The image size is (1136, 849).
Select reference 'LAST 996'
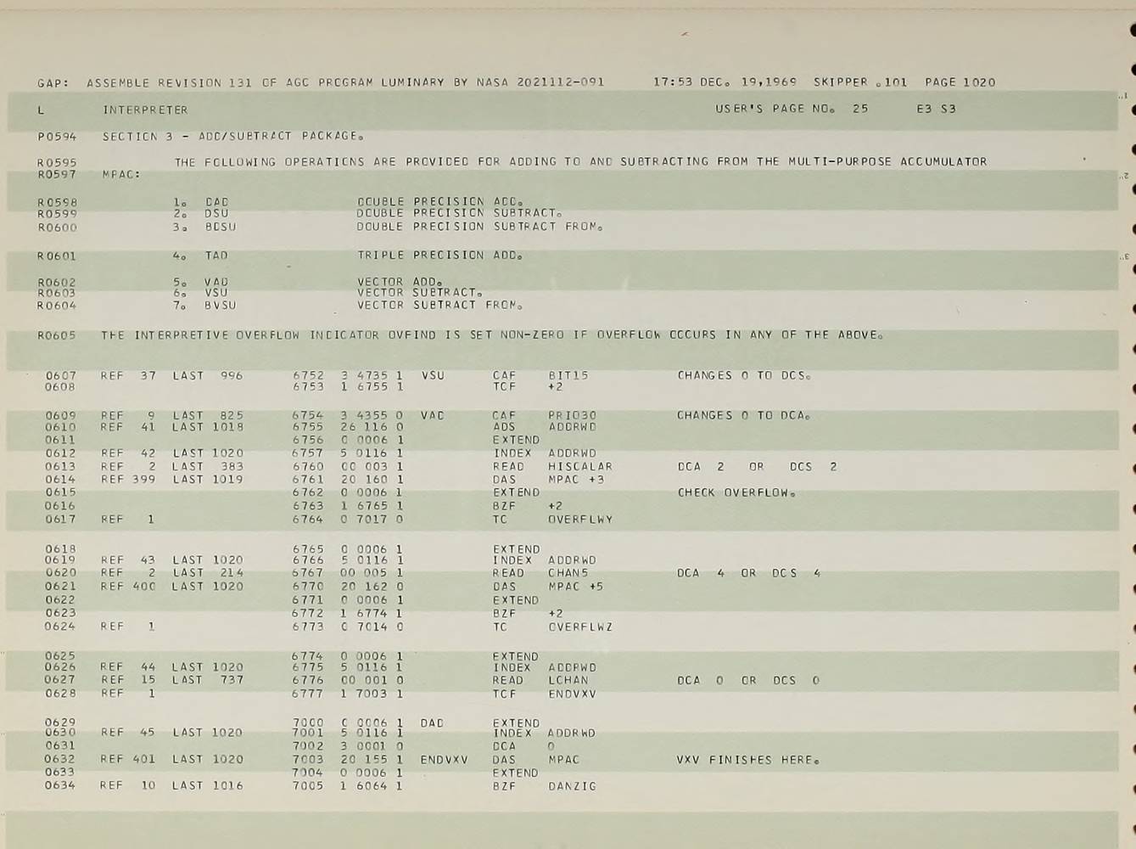pyautogui.click(x=208, y=375)
